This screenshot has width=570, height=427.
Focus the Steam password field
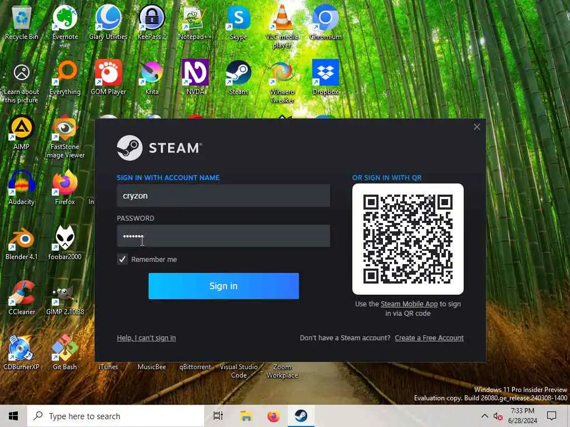click(x=224, y=236)
